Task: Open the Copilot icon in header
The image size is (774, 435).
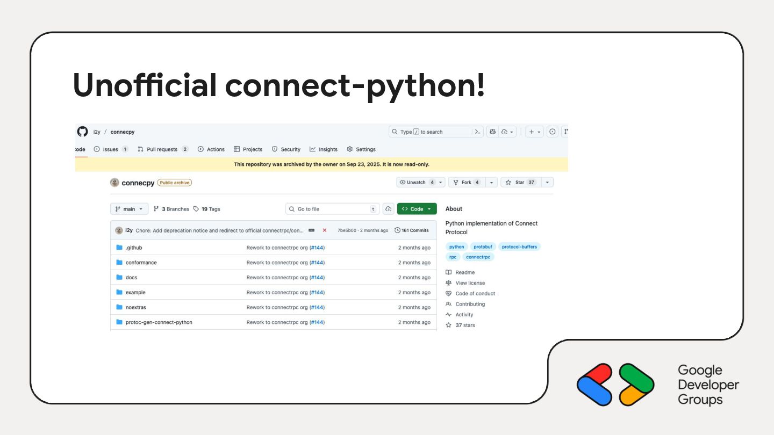Action: coord(492,132)
